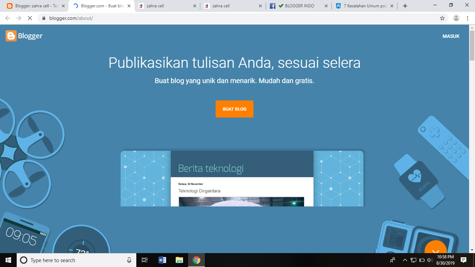Open the Action Center notifications icon
The width and height of the screenshot is (475, 267).
click(x=464, y=260)
